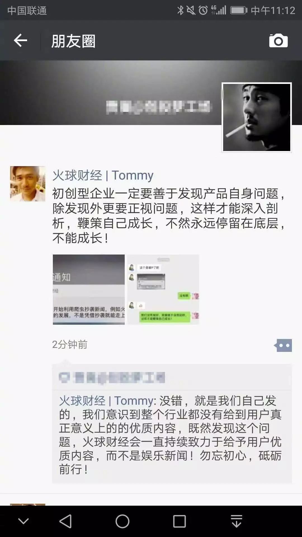Open recent apps square button
This screenshot has height=537, width=302.
[x=179, y=521]
